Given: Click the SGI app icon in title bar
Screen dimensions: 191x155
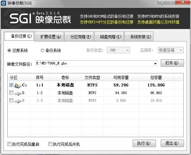Looking at the screenshot, I should tap(4, 3).
